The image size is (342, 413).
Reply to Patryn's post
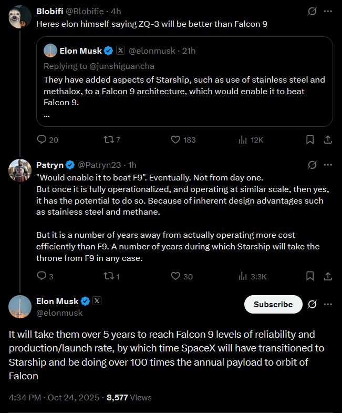coord(42,276)
